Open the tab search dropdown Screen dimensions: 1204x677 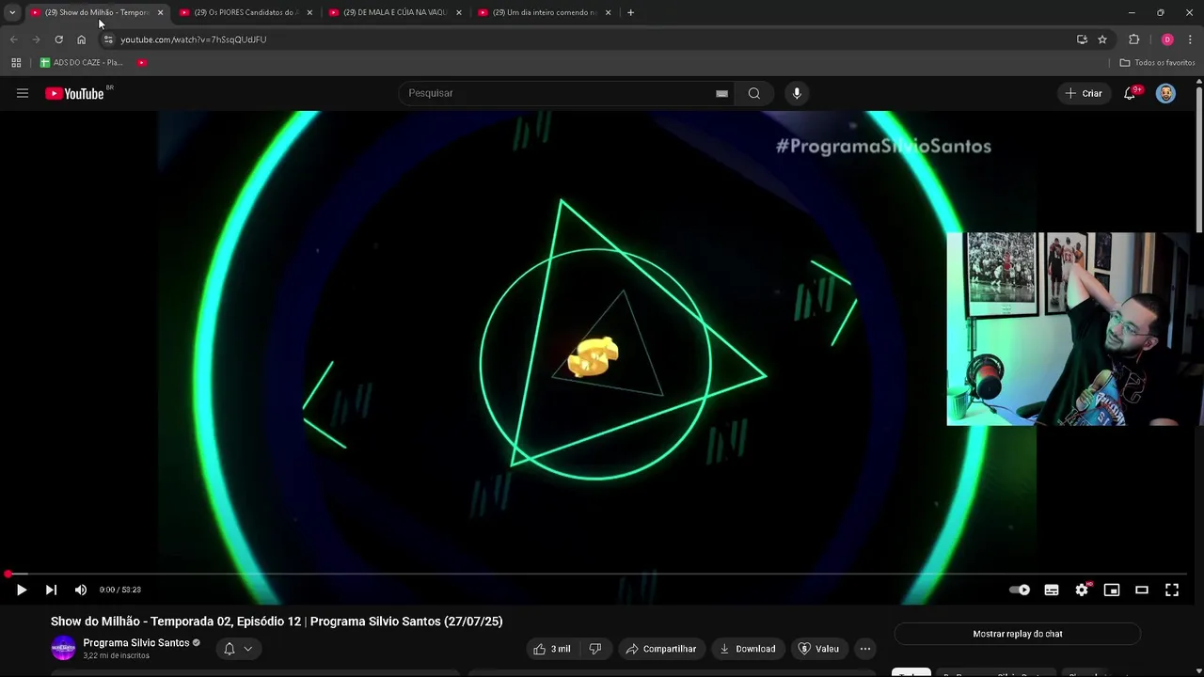click(x=12, y=12)
